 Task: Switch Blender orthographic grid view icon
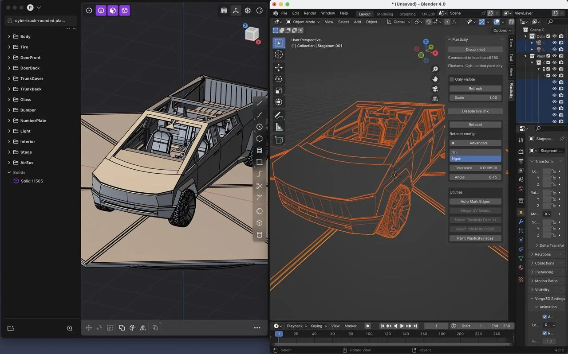[x=435, y=99]
